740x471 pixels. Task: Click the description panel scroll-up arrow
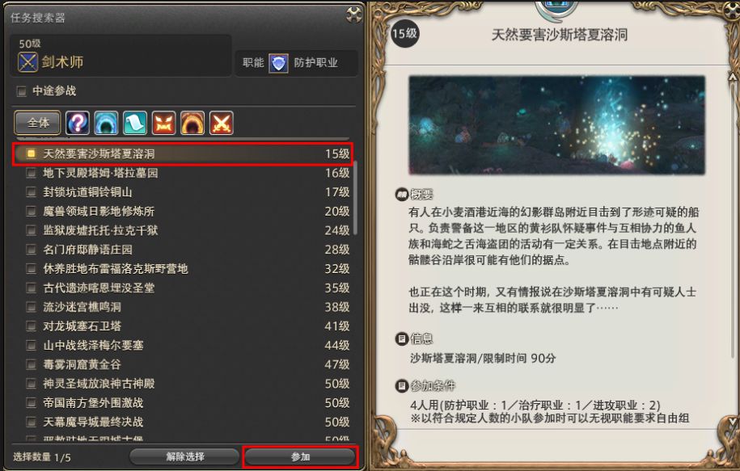733,75
